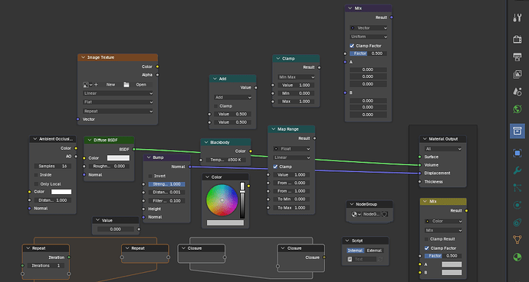Enable Only Local in Ambient Occlusion node
The image size is (529, 282).
36,184
